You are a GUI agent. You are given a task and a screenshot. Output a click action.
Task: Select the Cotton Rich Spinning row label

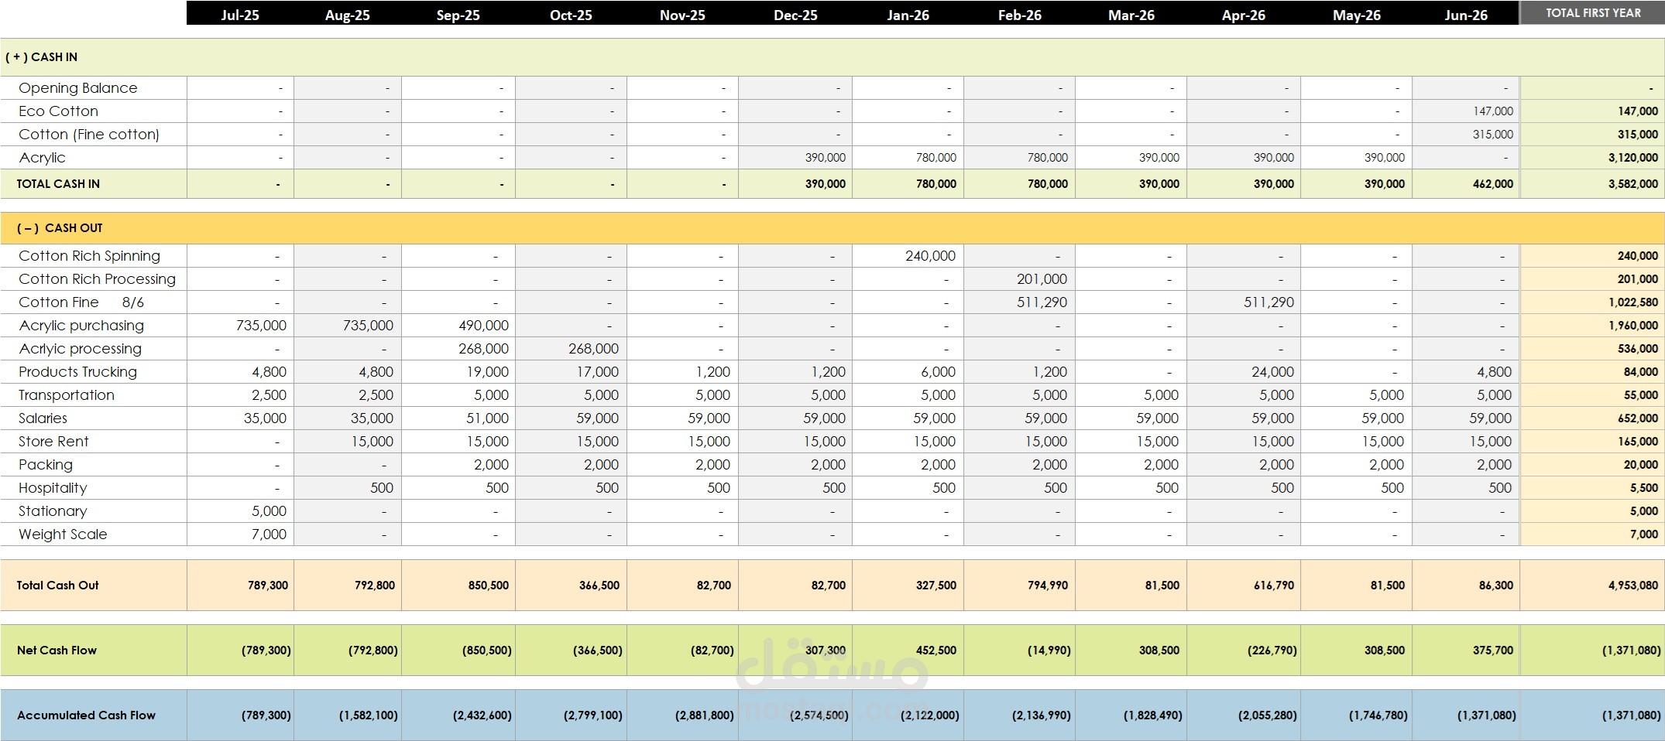click(89, 256)
